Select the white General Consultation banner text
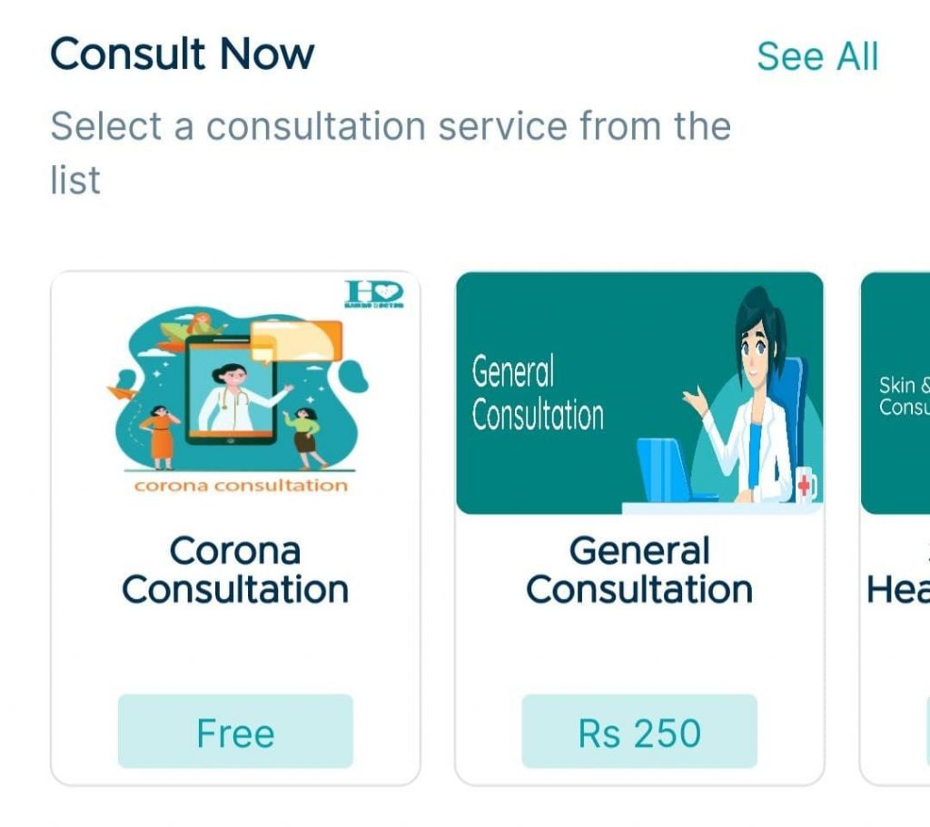The width and height of the screenshot is (930, 827). [538, 393]
